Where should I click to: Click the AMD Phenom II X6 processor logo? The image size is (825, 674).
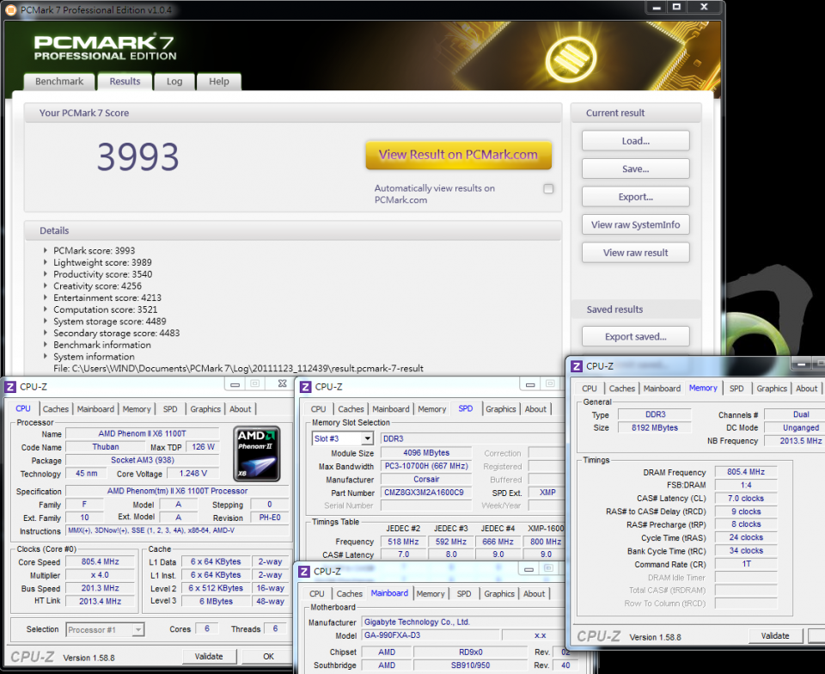coord(257,451)
